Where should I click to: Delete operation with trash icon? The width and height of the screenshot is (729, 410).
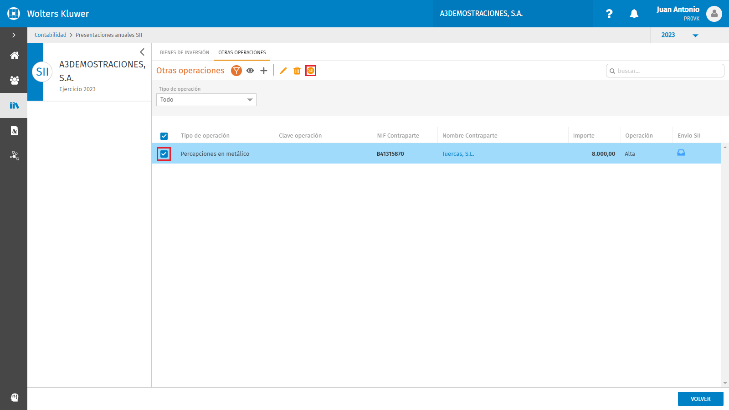point(297,71)
